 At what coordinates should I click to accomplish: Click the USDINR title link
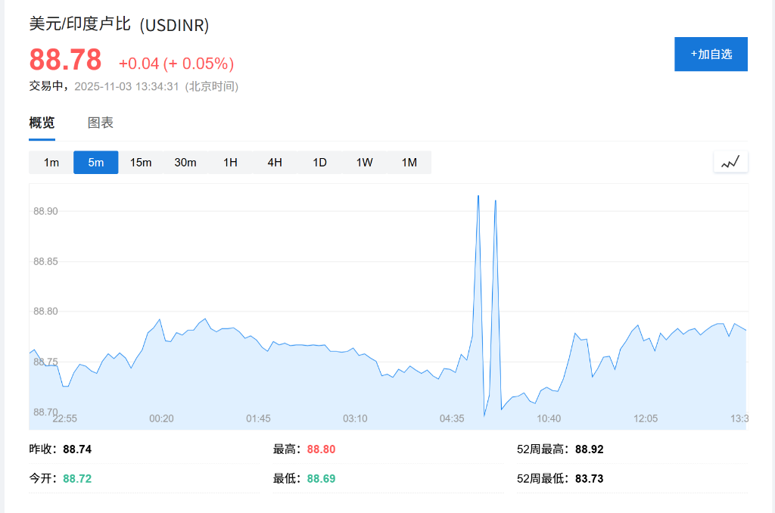point(117,25)
